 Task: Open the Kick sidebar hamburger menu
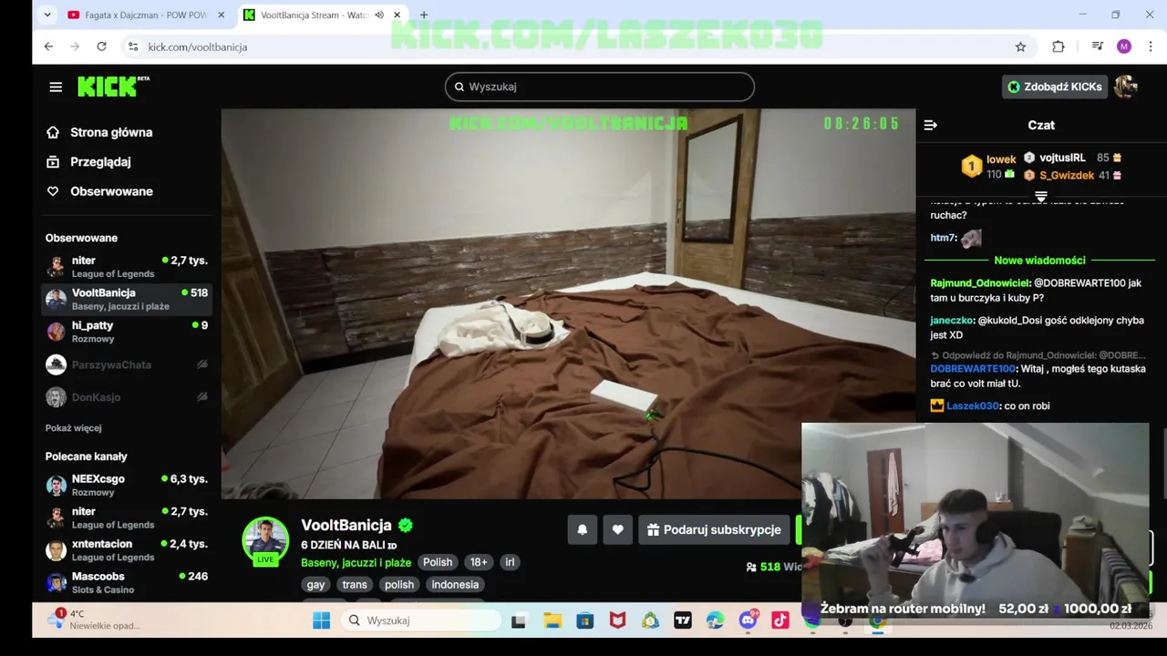coord(56,87)
